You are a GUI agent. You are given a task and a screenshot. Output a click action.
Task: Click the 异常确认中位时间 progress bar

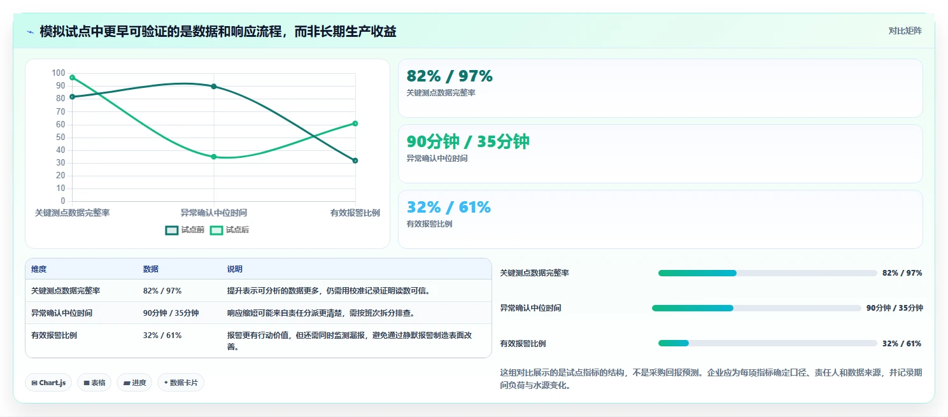click(756, 308)
